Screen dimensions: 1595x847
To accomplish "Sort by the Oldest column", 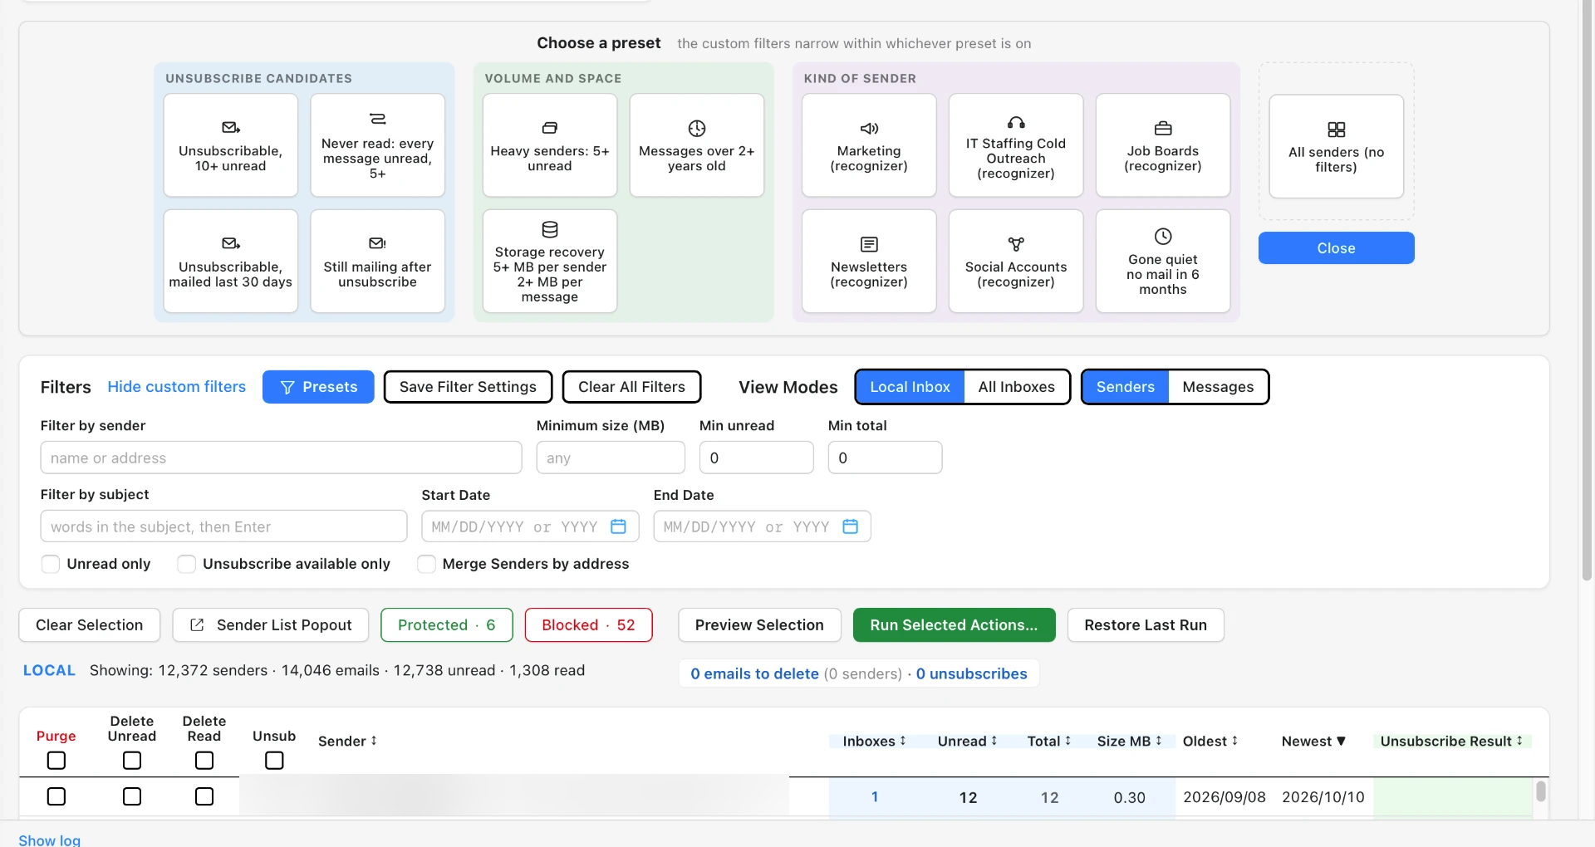I will click(x=1210, y=741).
